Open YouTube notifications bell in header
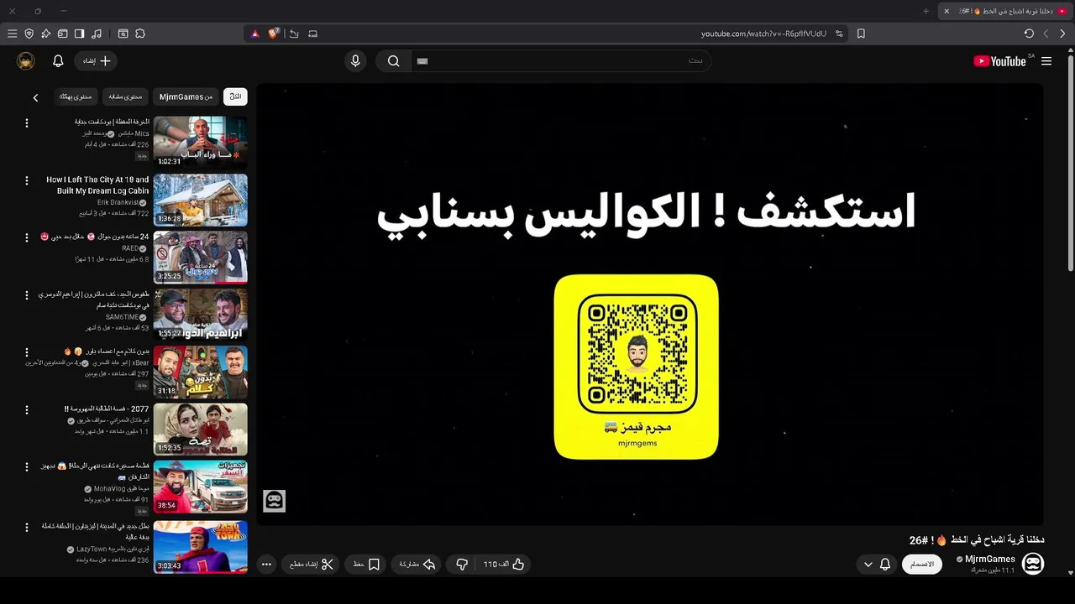1075x604 pixels. point(58,60)
